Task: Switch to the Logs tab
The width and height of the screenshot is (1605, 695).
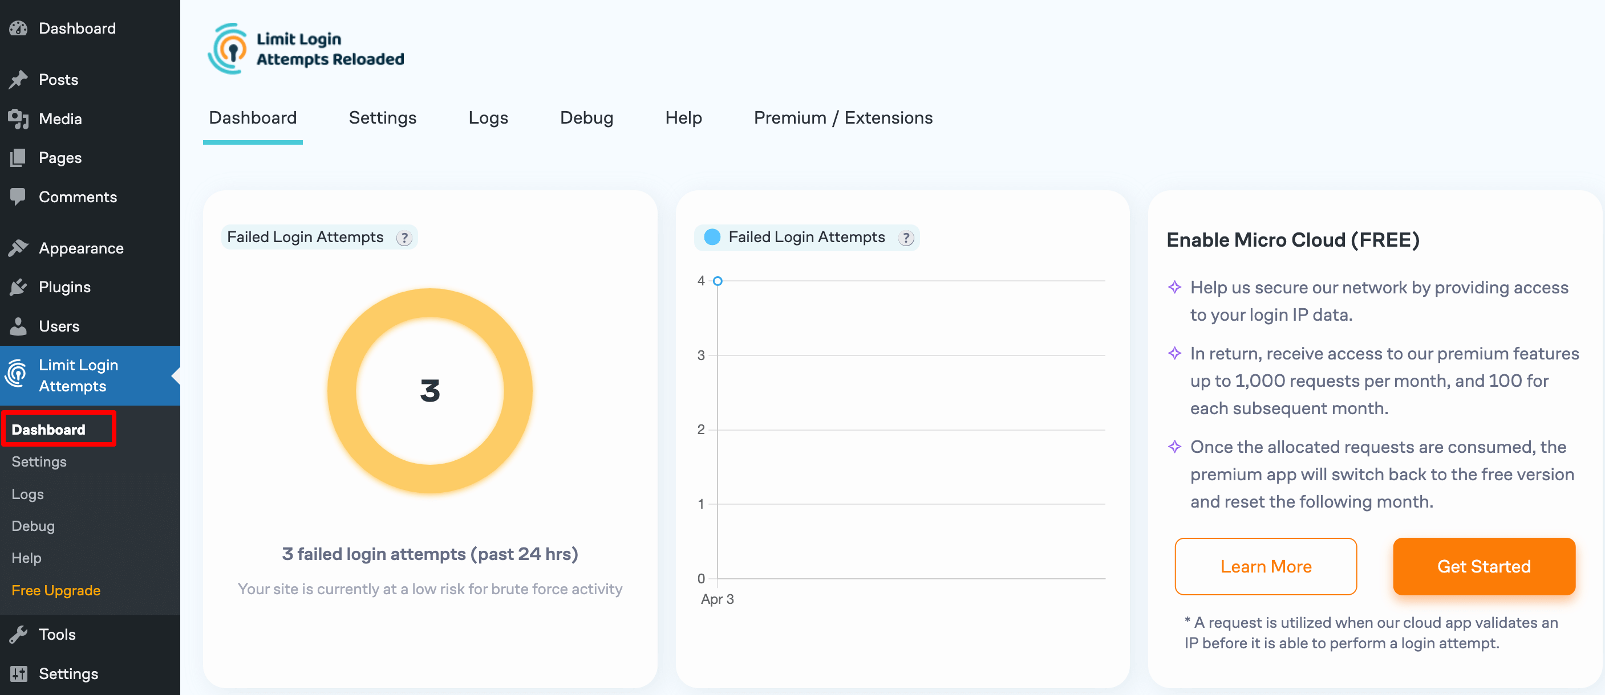Action: pyautogui.click(x=488, y=117)
